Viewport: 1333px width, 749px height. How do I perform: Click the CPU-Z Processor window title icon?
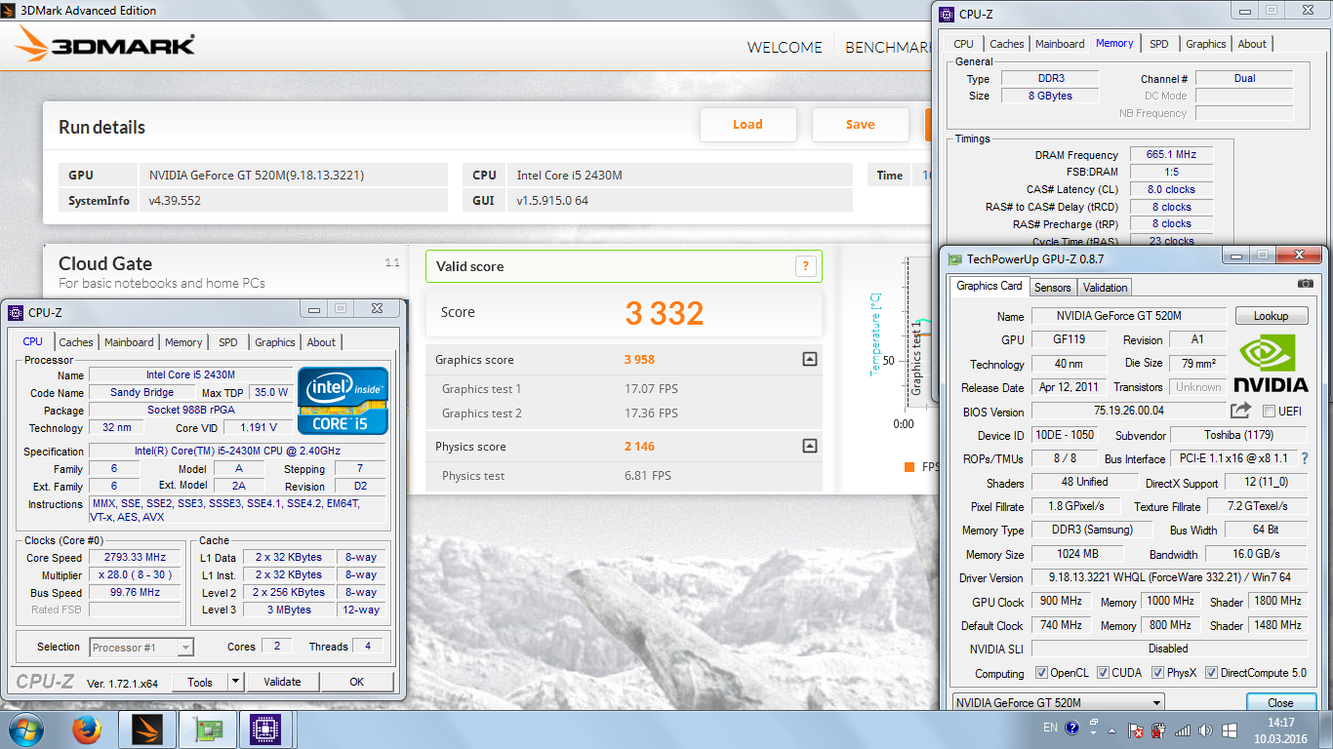pos(16,313)
